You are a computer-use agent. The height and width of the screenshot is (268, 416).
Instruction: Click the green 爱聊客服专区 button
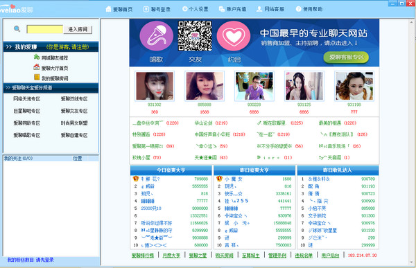346,57
